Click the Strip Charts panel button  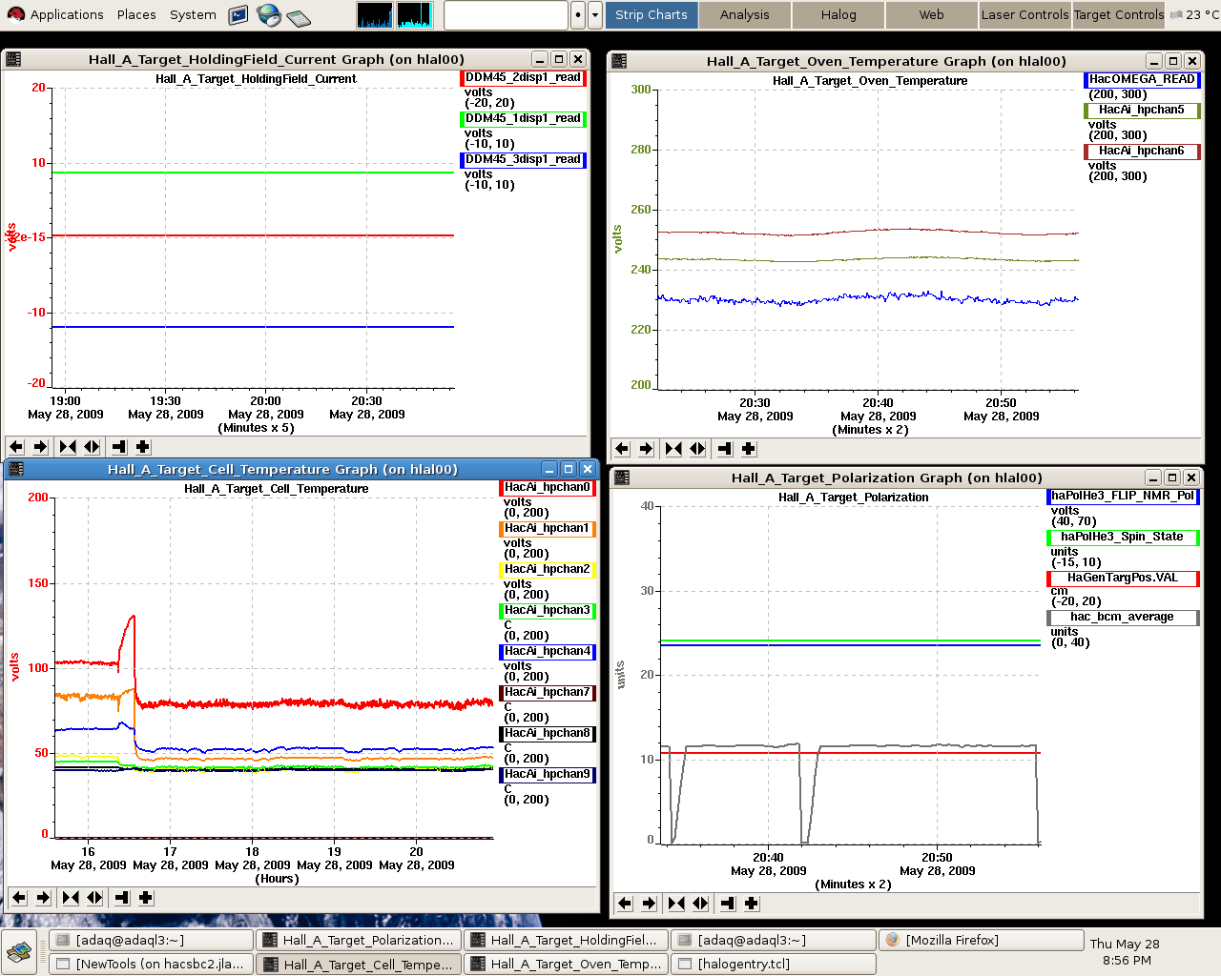pyautogui.click(x=652, y=15)
